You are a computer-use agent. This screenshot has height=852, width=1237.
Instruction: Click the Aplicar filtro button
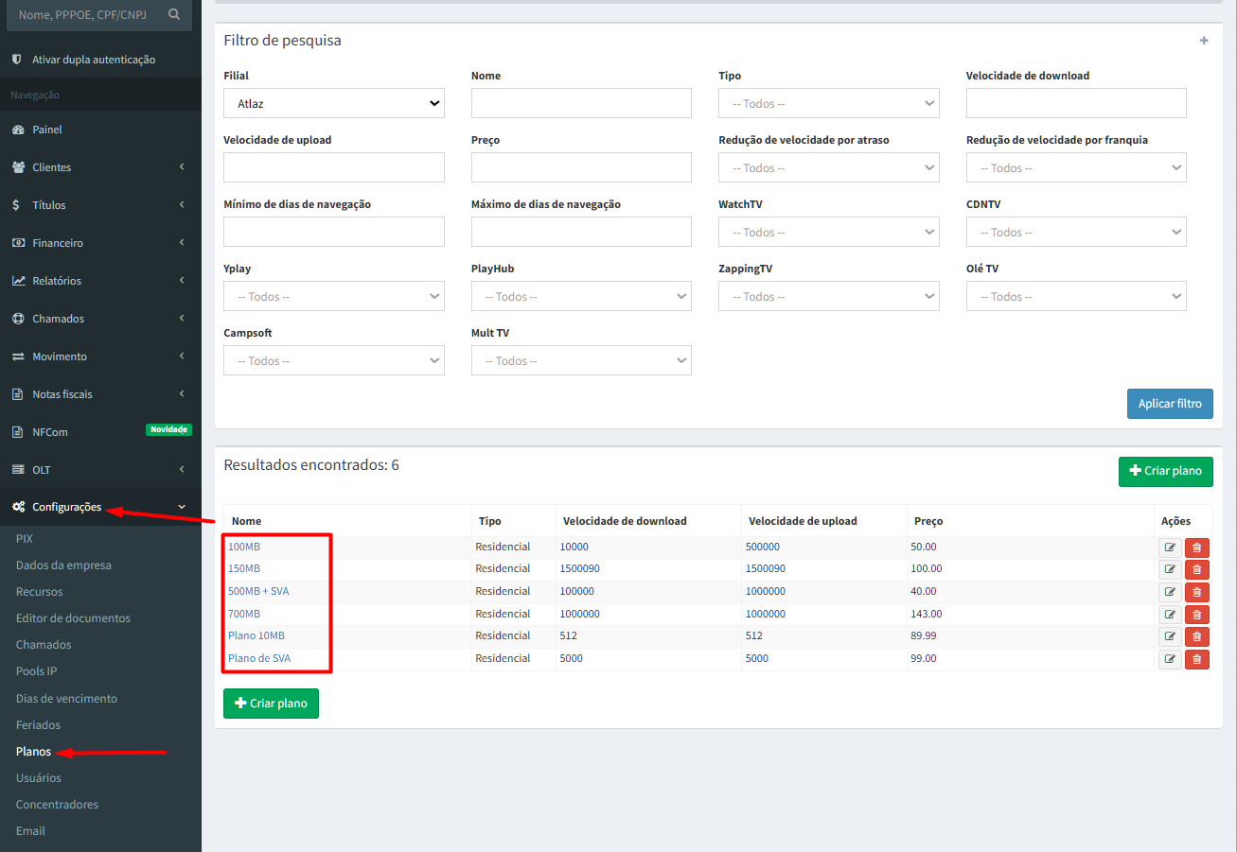pyautogui.click(x=1169, y=404)
